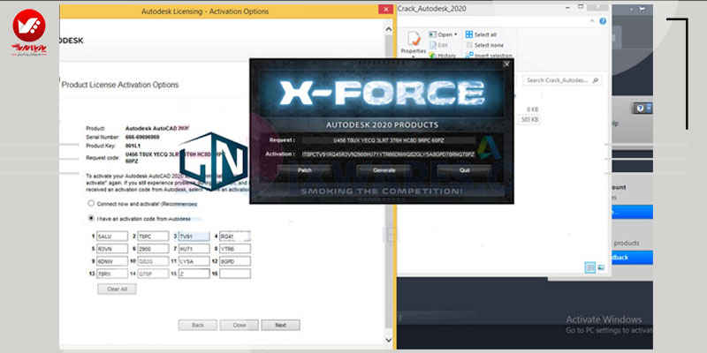Switch Explorer to details view icon
The width and height of the screenshot is (707, 353).
(590, 267)
